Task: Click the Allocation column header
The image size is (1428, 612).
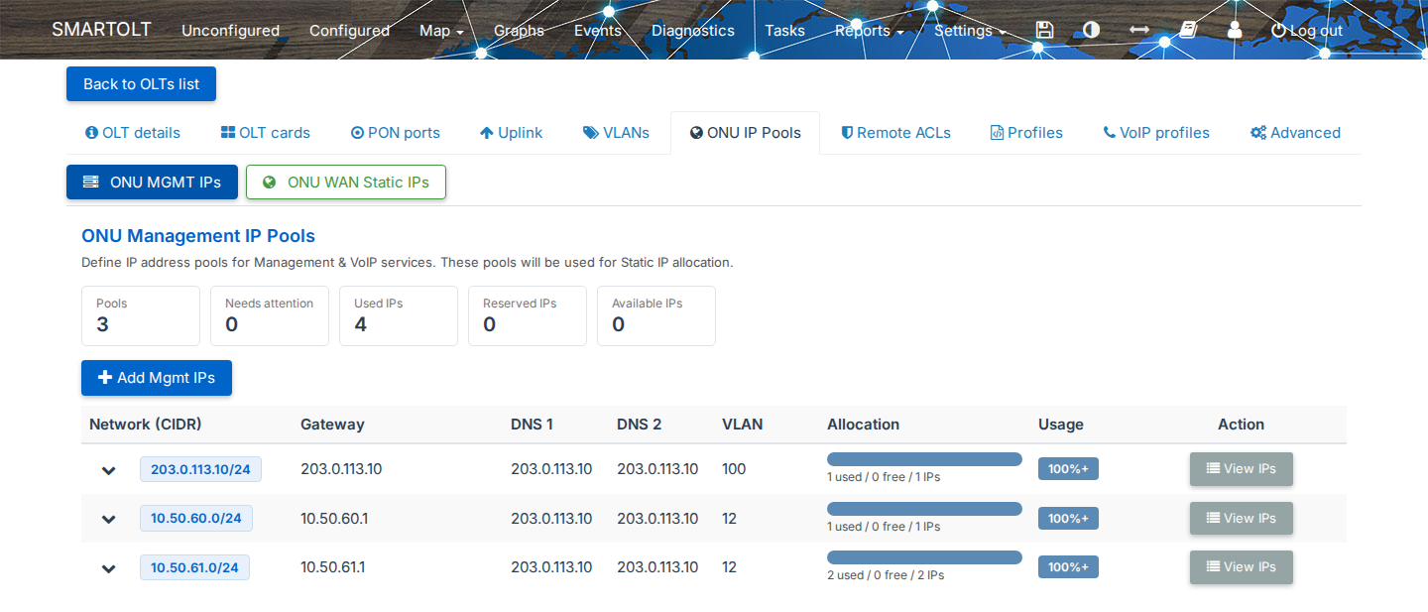Action: tap(863, 425)
